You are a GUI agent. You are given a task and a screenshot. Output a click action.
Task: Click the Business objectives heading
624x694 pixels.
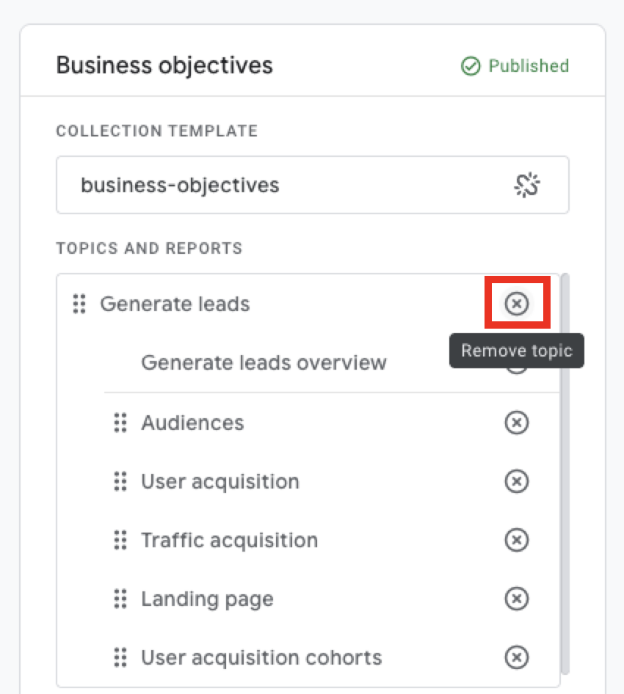click(164, 66)
